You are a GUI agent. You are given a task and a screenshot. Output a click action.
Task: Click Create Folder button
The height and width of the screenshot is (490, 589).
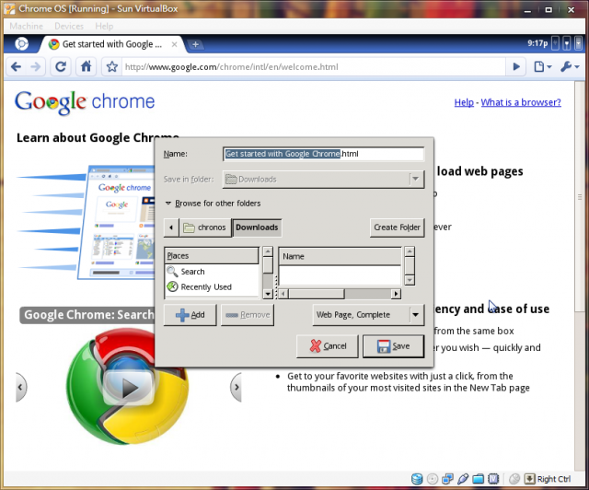[x=397, y=227]
